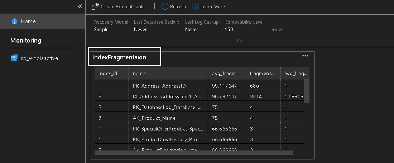The height and width of the screenshot is (163, 394).
Task: Collapse the database properties section chevron
Action: coord(240,40)
